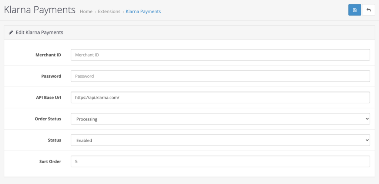Click into the API Base Url field
Screen dimensions: 379x184
tap(220, 98)
